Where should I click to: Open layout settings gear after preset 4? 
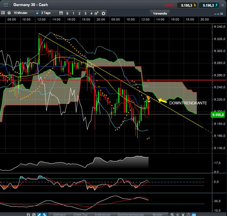[104, 13]
